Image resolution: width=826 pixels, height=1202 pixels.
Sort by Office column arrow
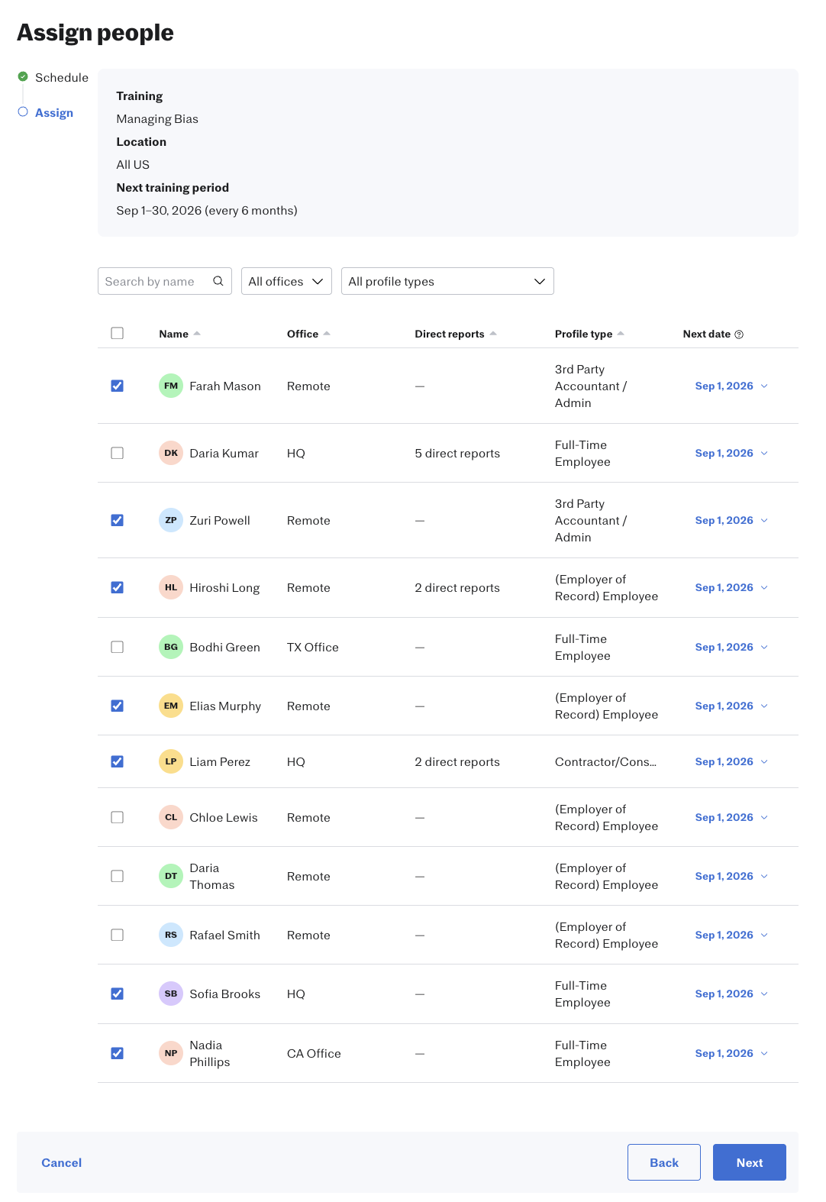click(x=327, y=334)
